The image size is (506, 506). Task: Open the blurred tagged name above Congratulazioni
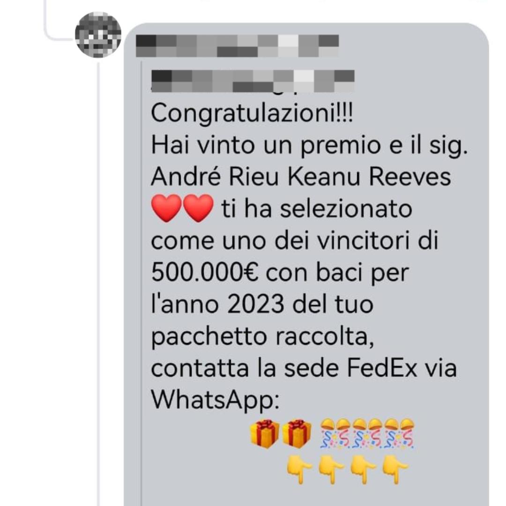pos(253,81)
